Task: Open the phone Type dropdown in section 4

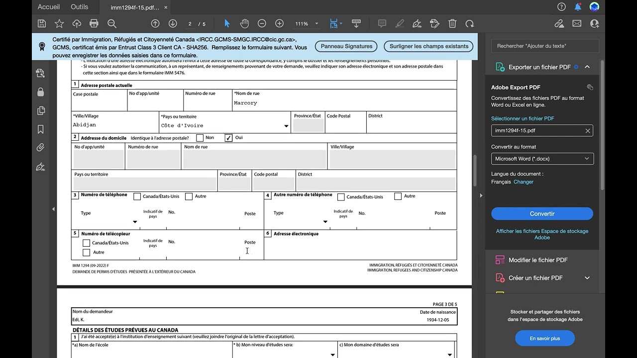Action: pyautogui.click(x=325, y=222)
